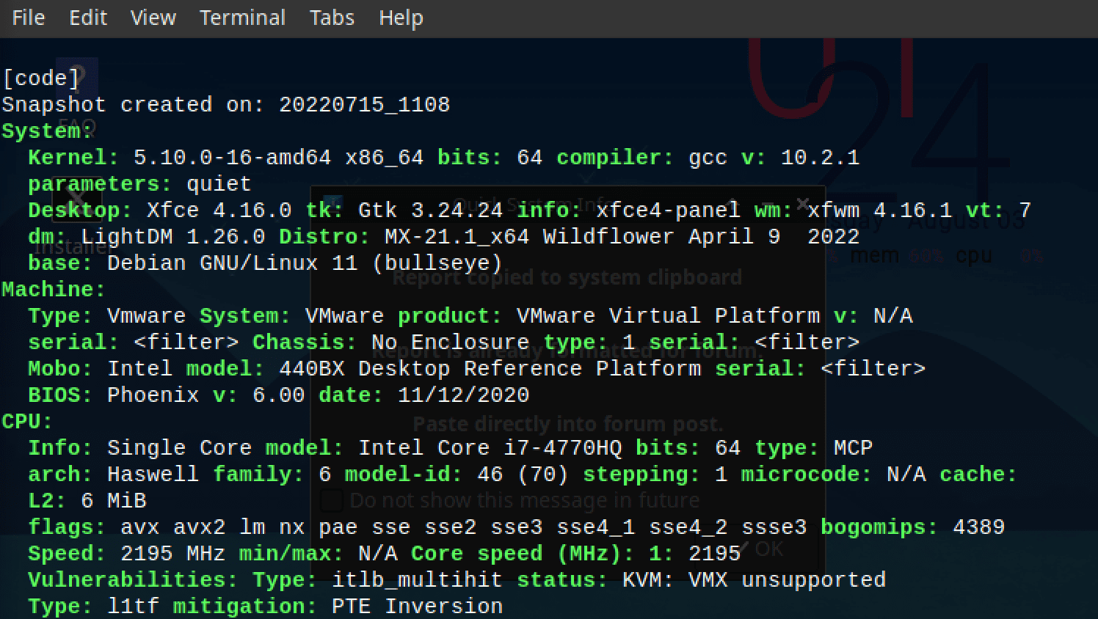Click the distro name 'MX-21.1_x64'
The height and width of the screenshot is (619, 1098).
pyautogui.click(x=457, y=237)
